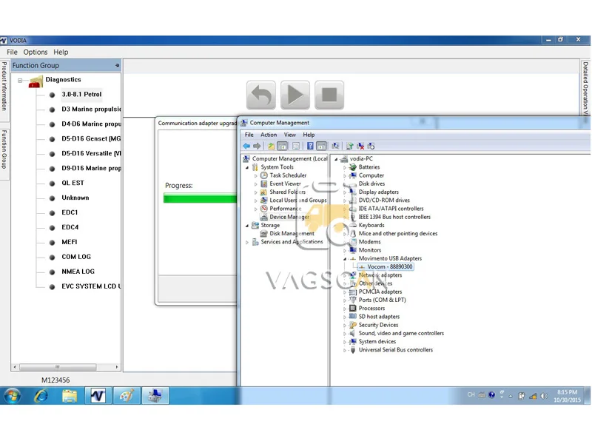Screen dimensions: 592x444
Task: Select Universal Serial Bus controllers
Action: pos(396,349)
